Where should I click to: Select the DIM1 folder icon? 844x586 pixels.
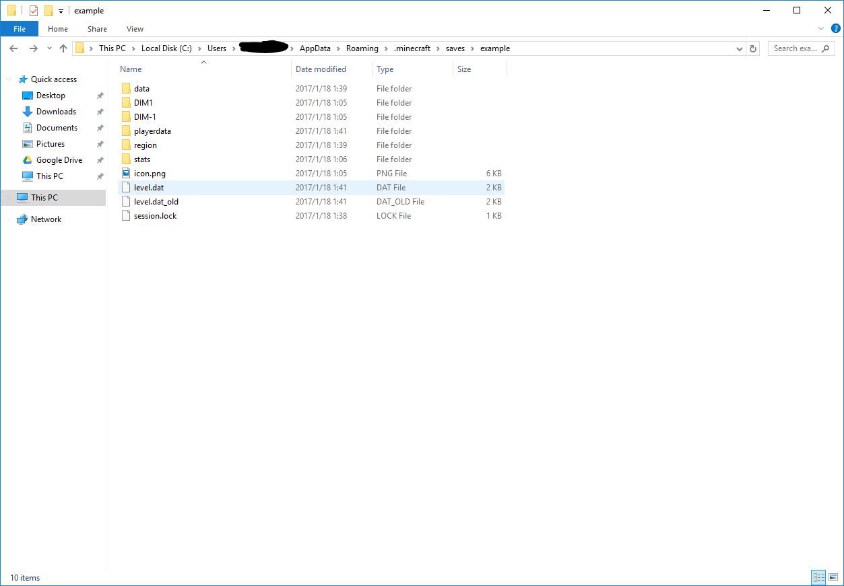point(126,103)
